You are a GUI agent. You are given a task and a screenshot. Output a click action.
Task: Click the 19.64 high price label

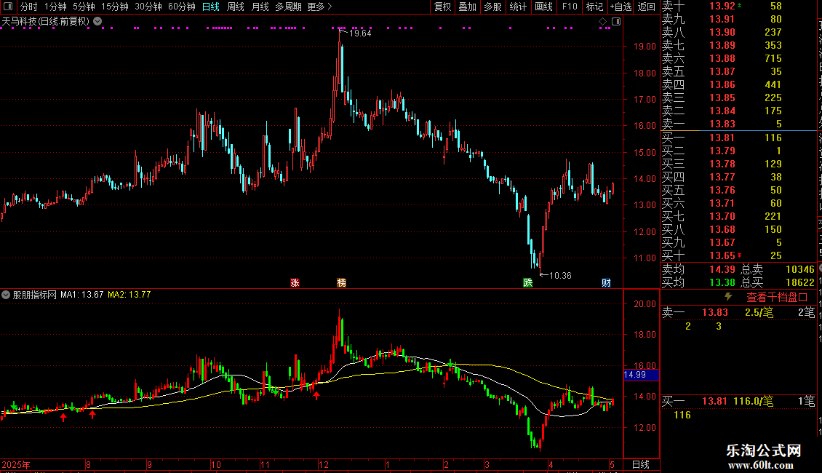359,33
